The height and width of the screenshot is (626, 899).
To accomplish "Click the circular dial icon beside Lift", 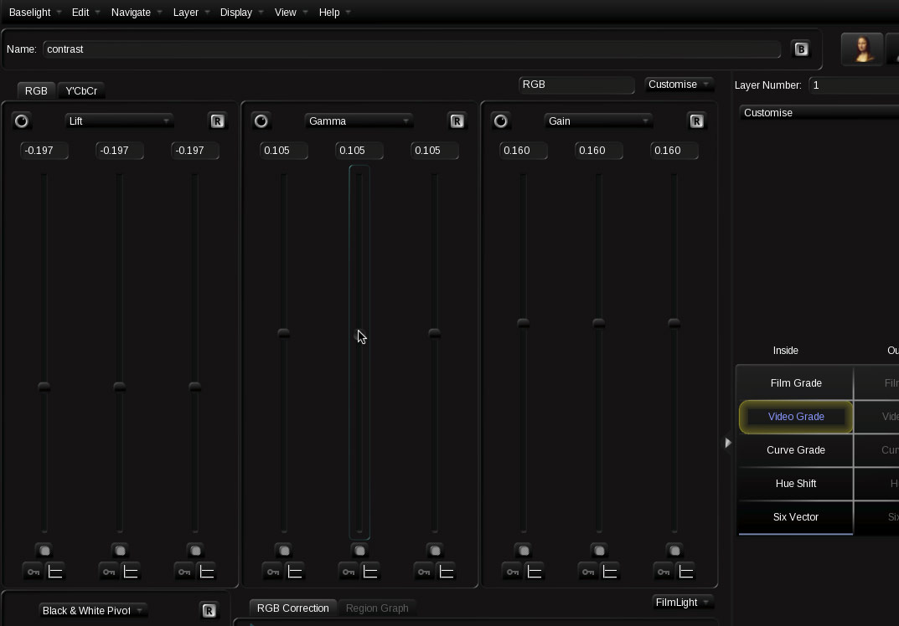I will [22, 121].
